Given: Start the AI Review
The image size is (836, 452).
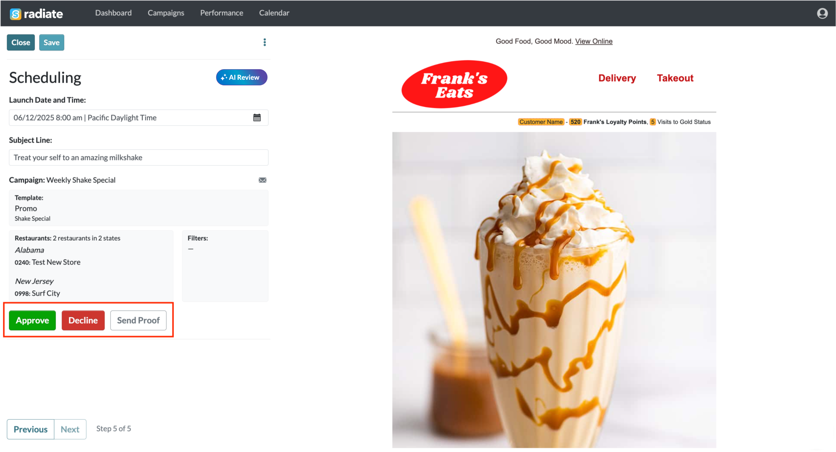Looking at the screenshot, I should click(x=241, y=78).
